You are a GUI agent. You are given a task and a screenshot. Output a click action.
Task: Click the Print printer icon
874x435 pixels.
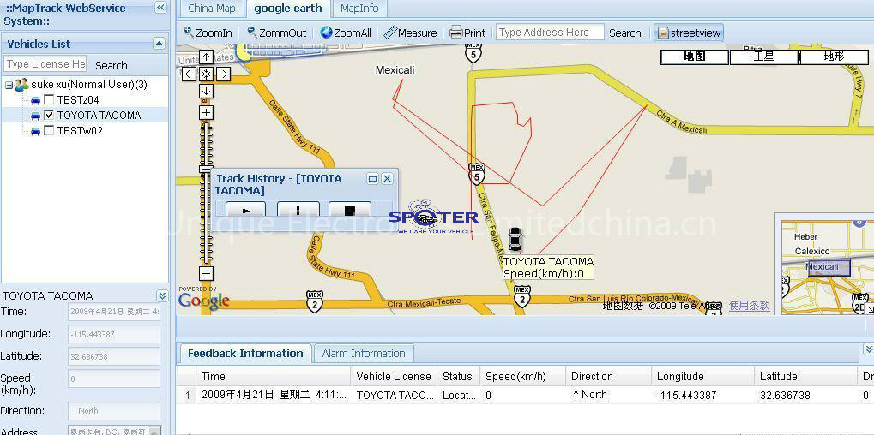467,33
